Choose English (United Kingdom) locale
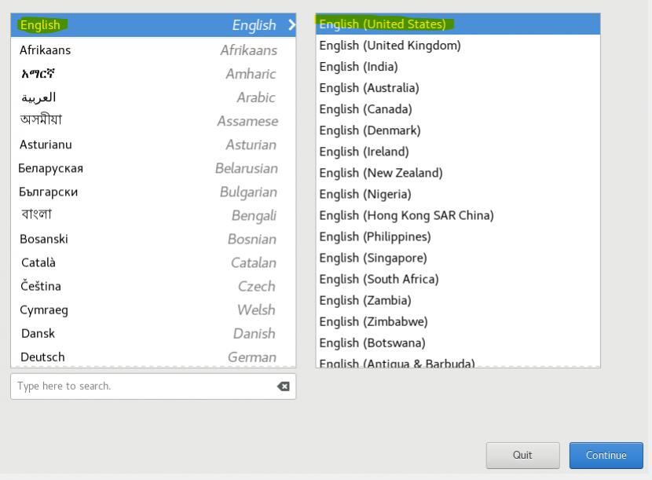 [x=458, y=46]
